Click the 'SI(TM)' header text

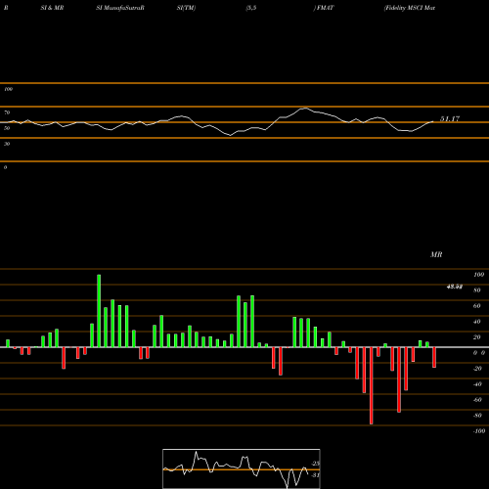tap(186, 8)
